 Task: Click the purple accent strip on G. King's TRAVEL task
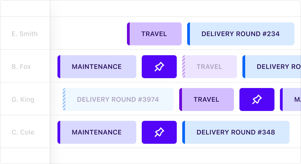coord(181,99)
